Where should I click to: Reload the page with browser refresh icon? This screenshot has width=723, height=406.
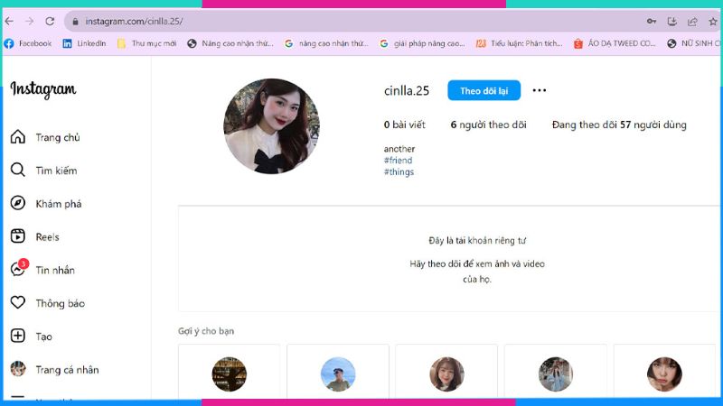click(x=50, y=21)
